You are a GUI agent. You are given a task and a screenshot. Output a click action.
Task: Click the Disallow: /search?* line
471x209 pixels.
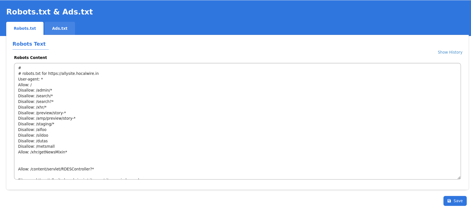(36, 102)
